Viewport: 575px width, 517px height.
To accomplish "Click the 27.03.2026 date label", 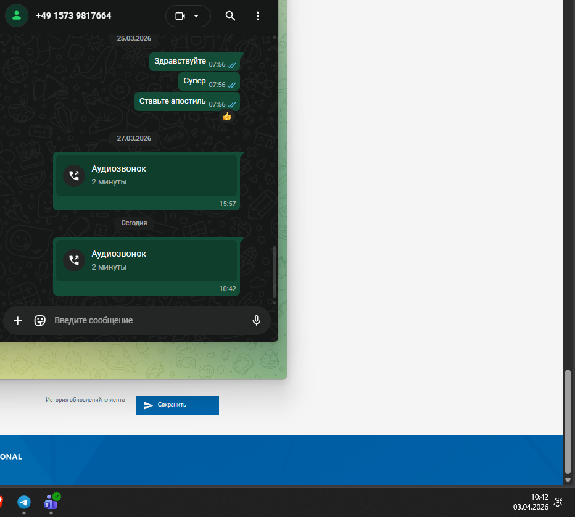I will [134, 138].
